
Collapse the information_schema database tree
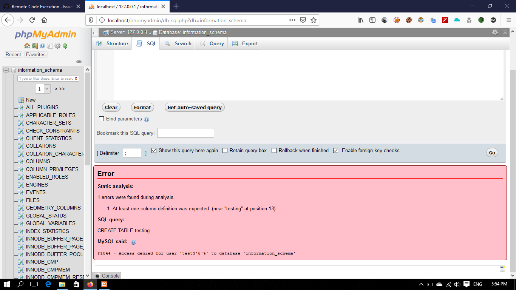click(6, 70)
